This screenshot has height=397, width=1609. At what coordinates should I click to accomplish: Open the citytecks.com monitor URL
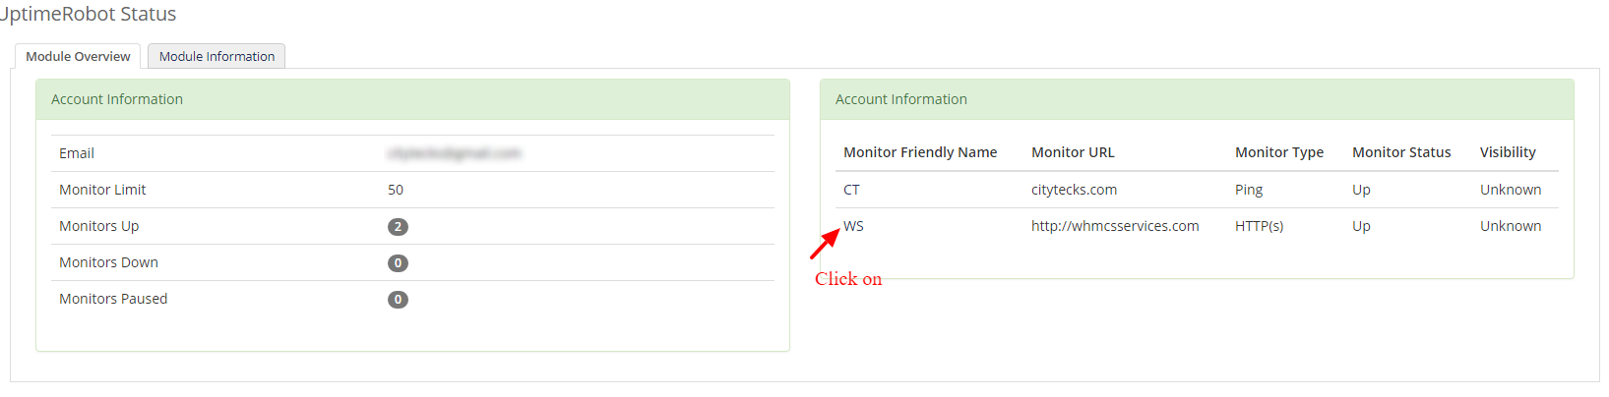click(1074, 190)
